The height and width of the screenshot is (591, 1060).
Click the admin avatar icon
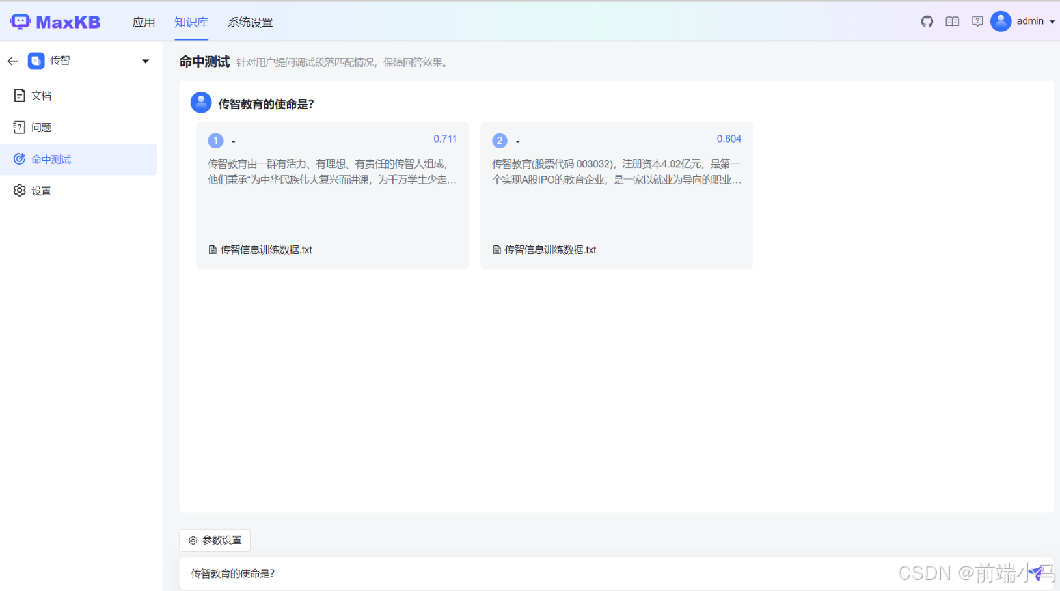tap(1001, 21)
